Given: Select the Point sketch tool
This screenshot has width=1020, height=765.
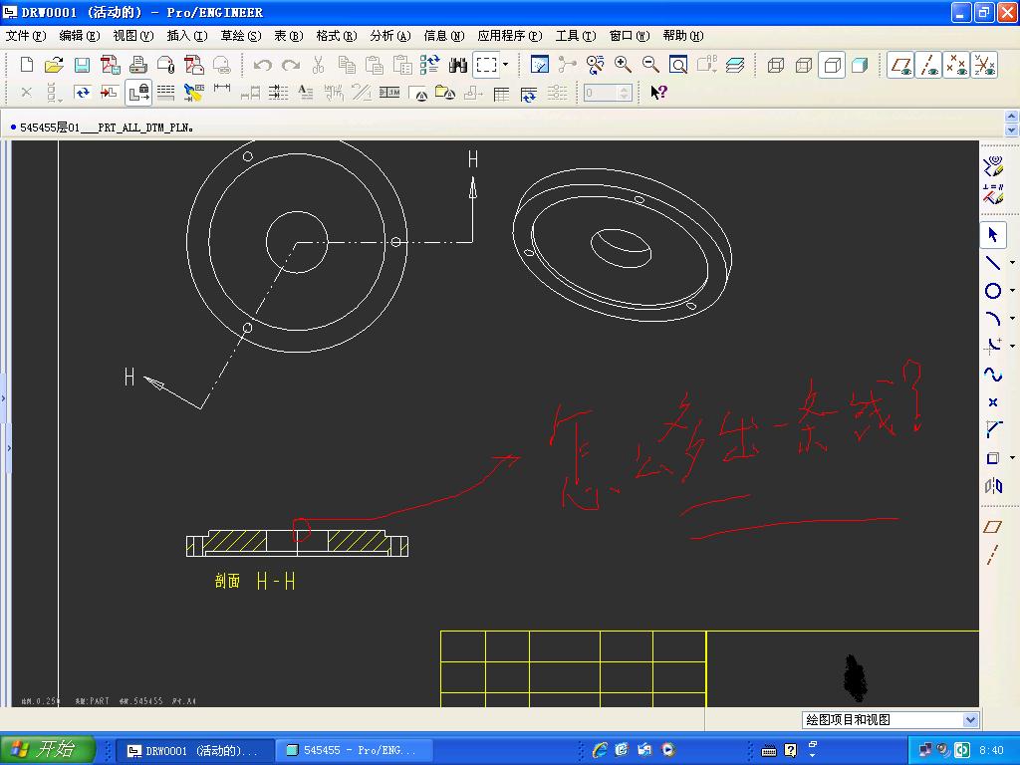Looking at the screenshot, I should 993,402.
